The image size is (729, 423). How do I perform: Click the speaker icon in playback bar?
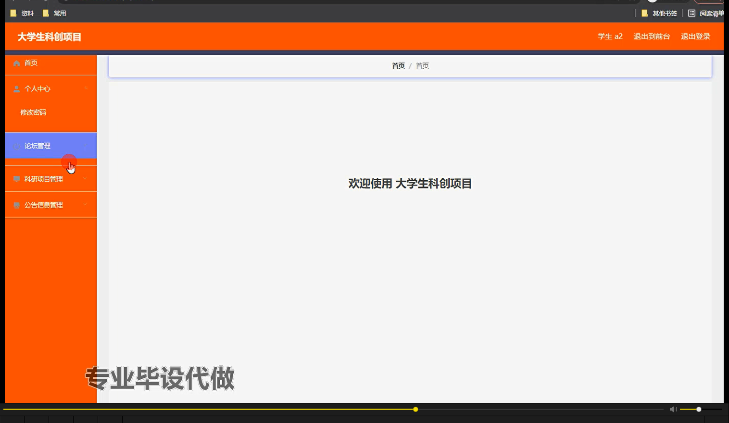[673, 409]
